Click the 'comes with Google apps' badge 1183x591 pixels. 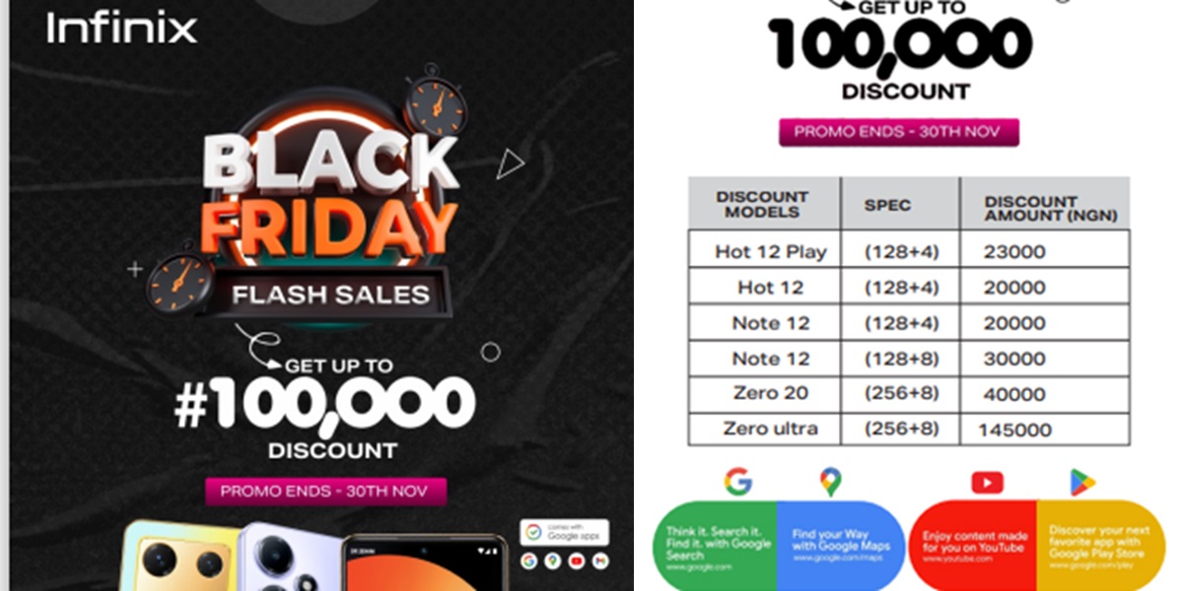pyautogui.click(x=564, y=532)
